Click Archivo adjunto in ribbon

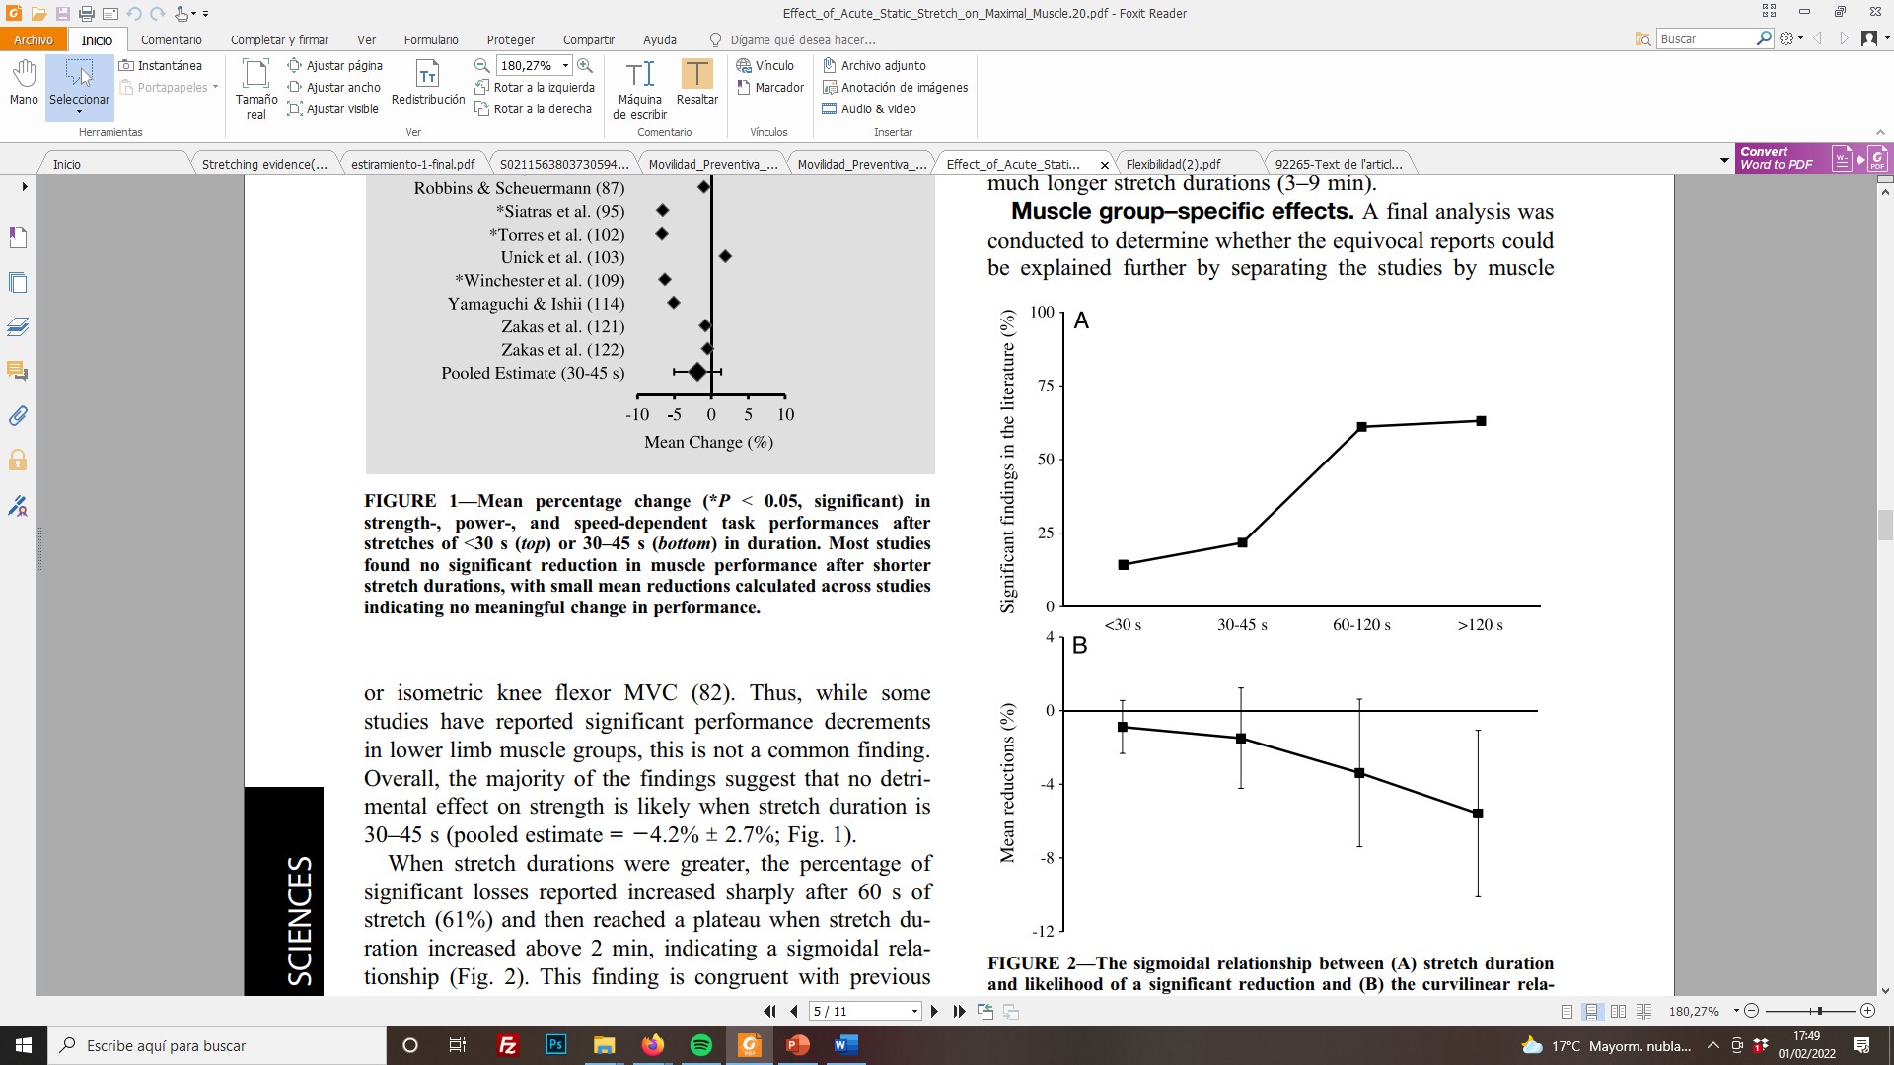874,65
